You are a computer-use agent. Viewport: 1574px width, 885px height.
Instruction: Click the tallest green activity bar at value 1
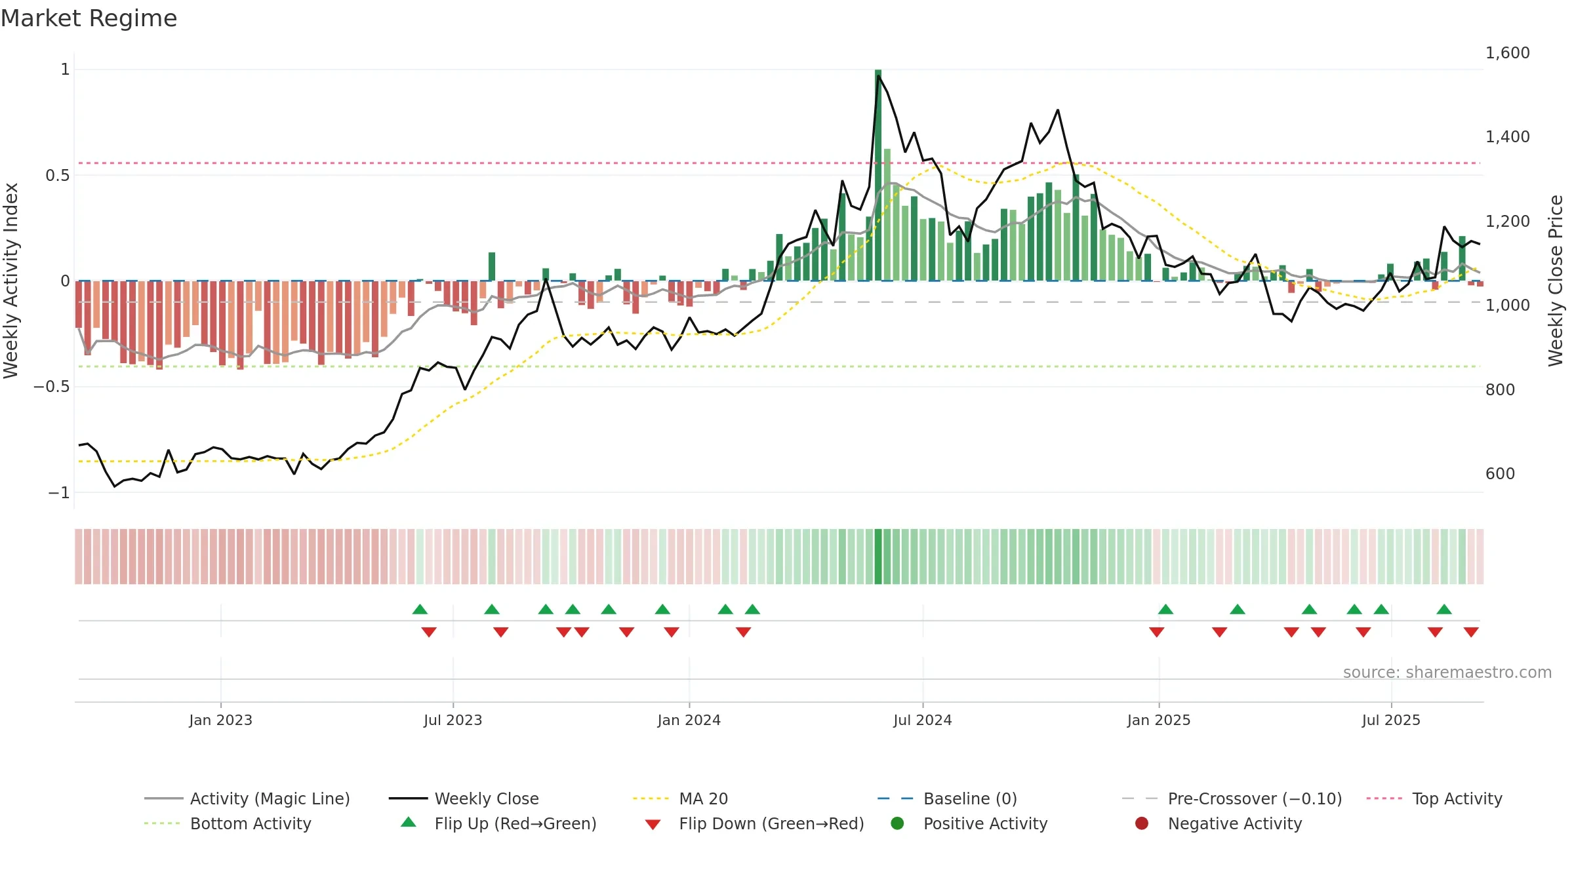878,175
